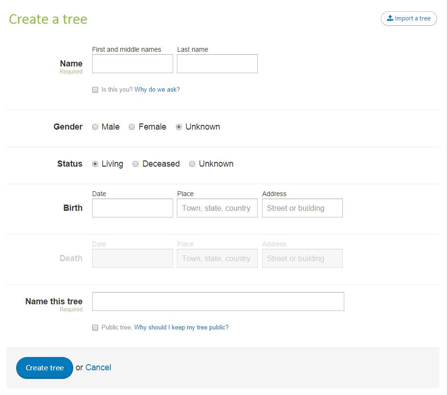Image resolution: width=447 pixels, height=395 pixels.
Task: Set status to Deceased
Action: pos(136,164)
